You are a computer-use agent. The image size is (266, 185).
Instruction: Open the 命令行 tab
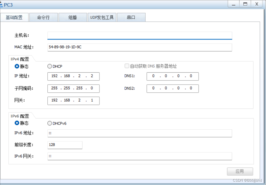coord(43,17)
